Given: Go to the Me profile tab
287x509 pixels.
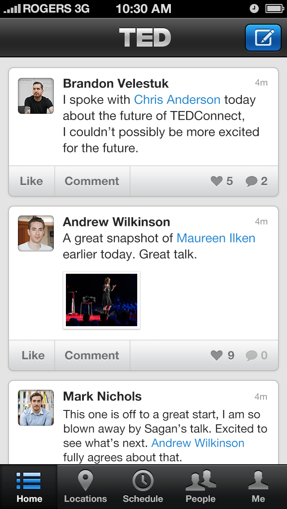Looking at the screenshot, I should coord(258,487).
